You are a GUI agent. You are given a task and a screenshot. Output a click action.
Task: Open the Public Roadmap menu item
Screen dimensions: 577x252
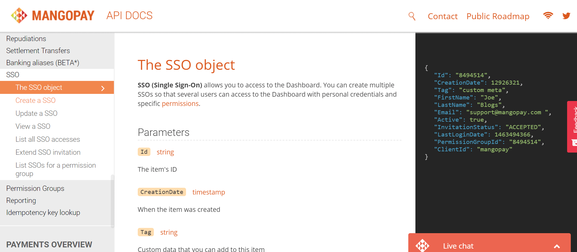point(498,16)
